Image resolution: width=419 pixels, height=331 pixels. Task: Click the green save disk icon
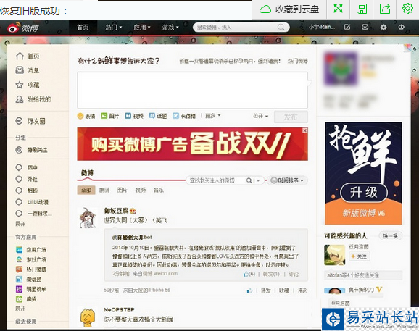[362, 9]
